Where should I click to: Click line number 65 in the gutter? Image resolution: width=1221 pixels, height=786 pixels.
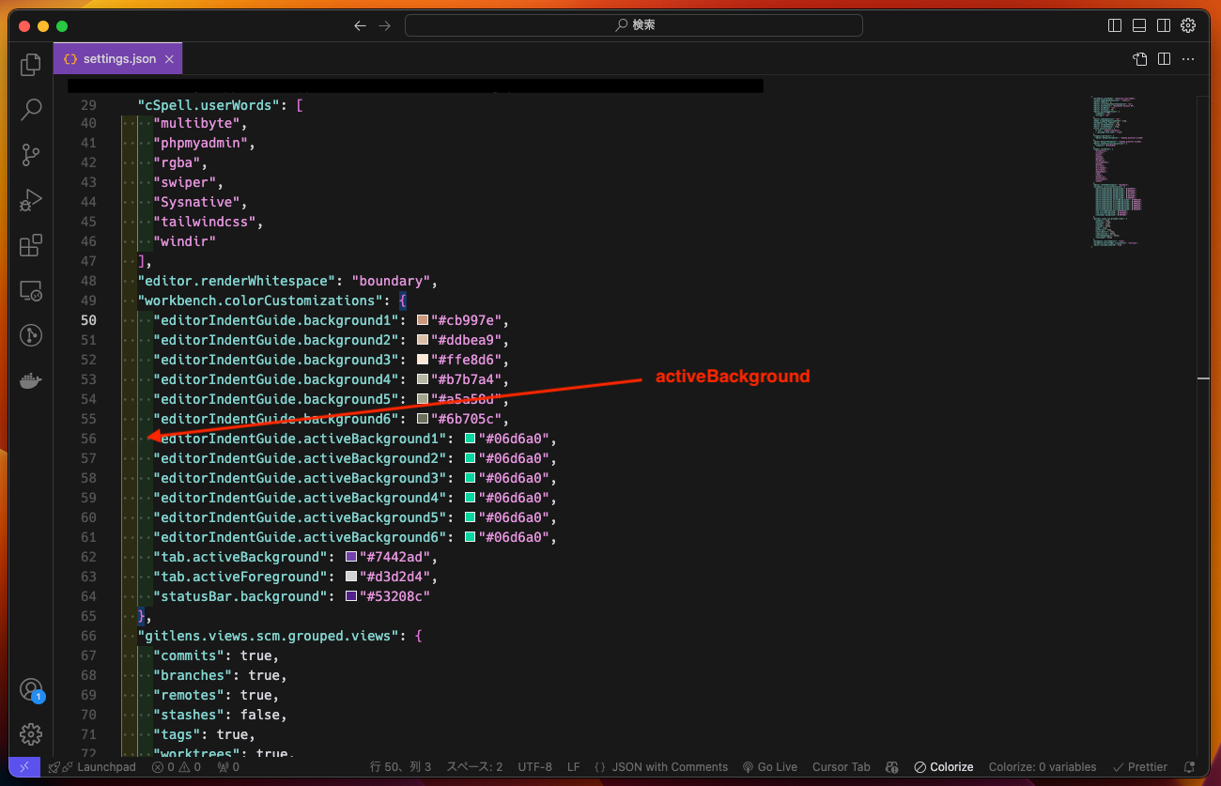tap(88, 616)
